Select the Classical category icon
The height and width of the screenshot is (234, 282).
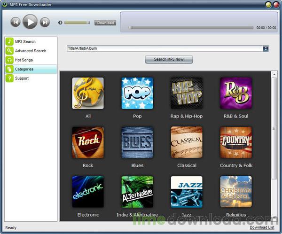click(x=187, y=142)
